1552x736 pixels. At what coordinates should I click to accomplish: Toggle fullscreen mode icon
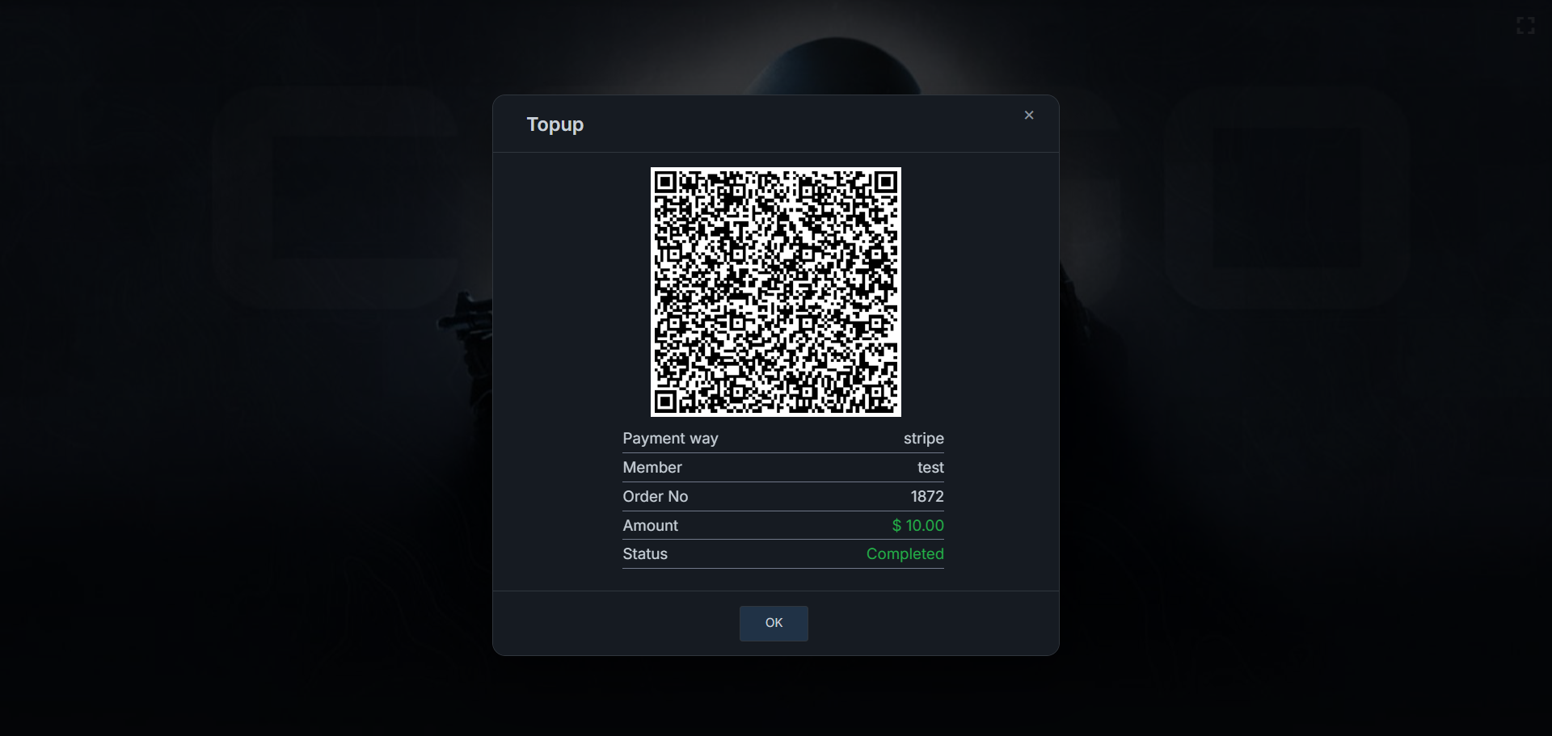(x=1525, y=26)
